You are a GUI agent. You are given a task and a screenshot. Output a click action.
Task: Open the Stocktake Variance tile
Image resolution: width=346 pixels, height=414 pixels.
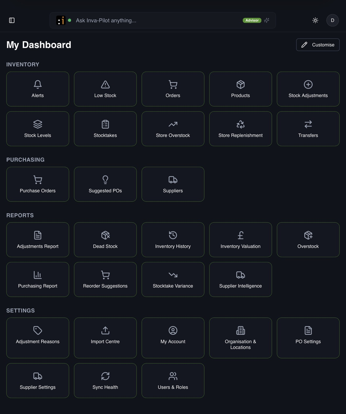[173, 279]
